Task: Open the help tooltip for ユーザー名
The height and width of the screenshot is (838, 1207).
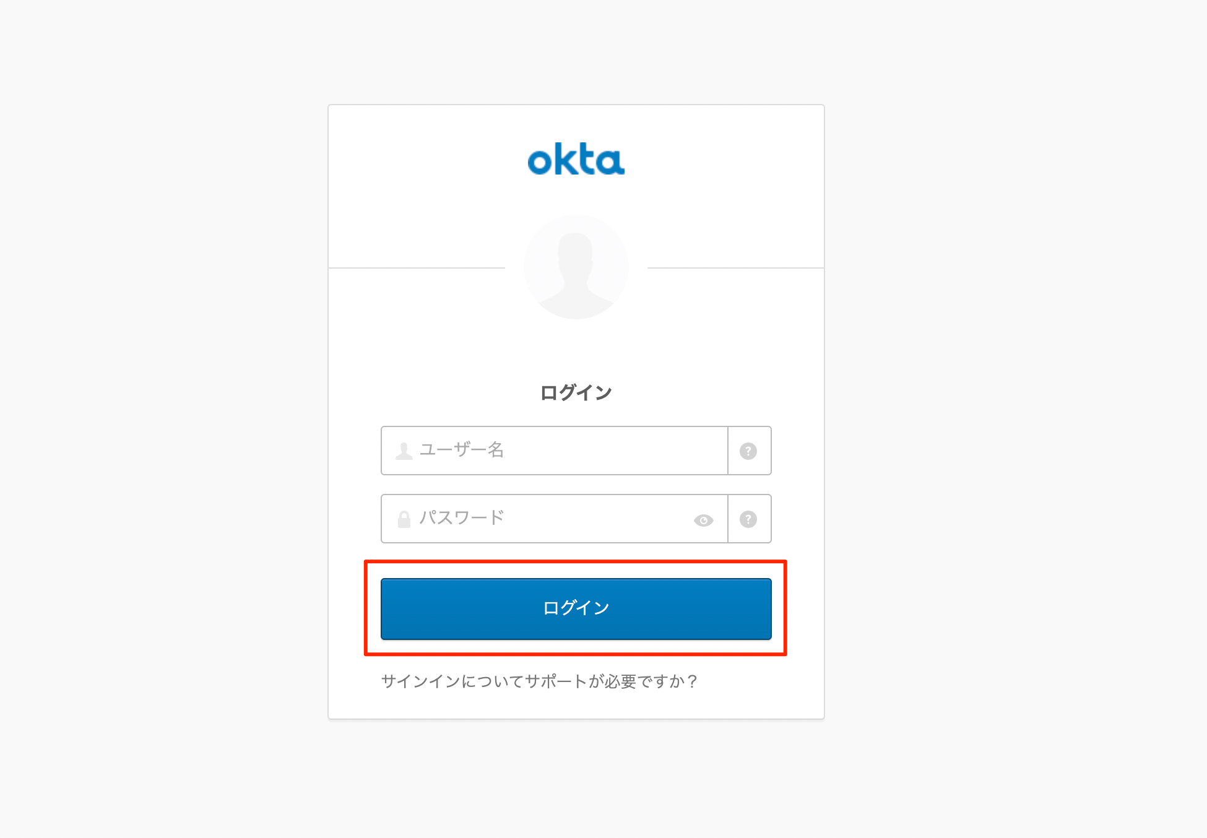Action: click(x=748, y=451)
